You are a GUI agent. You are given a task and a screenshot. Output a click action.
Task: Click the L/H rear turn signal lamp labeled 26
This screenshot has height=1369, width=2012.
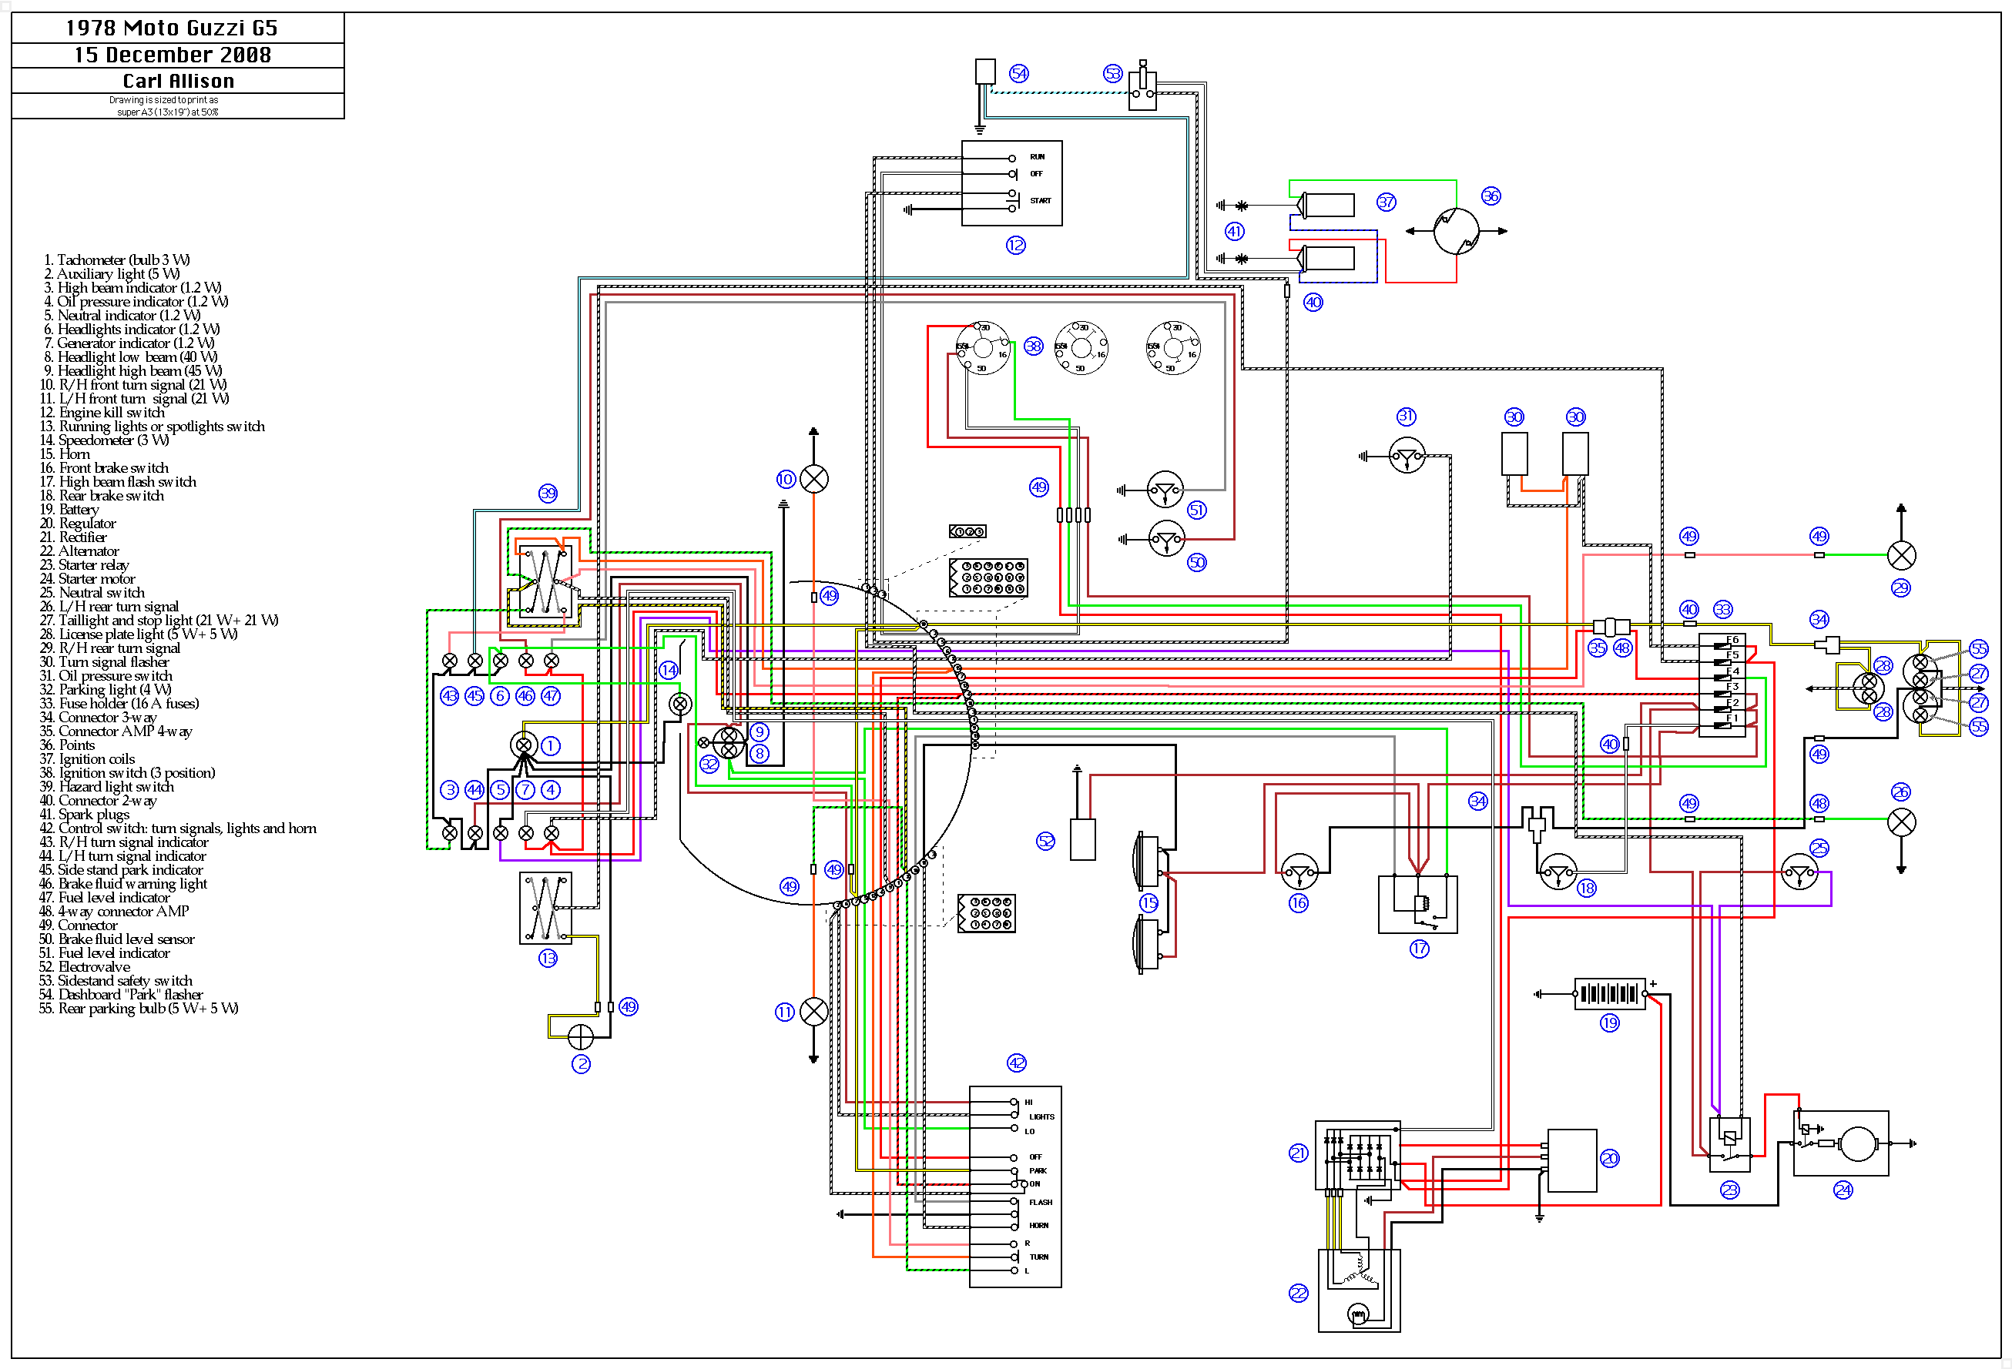coord(1901,822)
